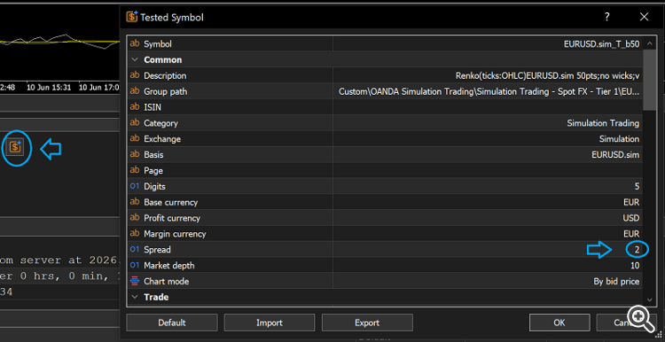Click the Common section heading text
This screenshot has width=665, height=342.
point(163,59)
